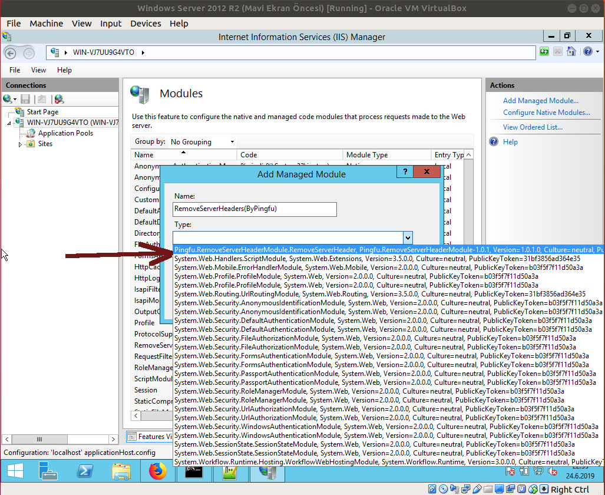The height and width of the screenshot is (495, 605).
Task: Select the System.Web.Routing.UrlRoutingModule option
Action: (389, 294)
